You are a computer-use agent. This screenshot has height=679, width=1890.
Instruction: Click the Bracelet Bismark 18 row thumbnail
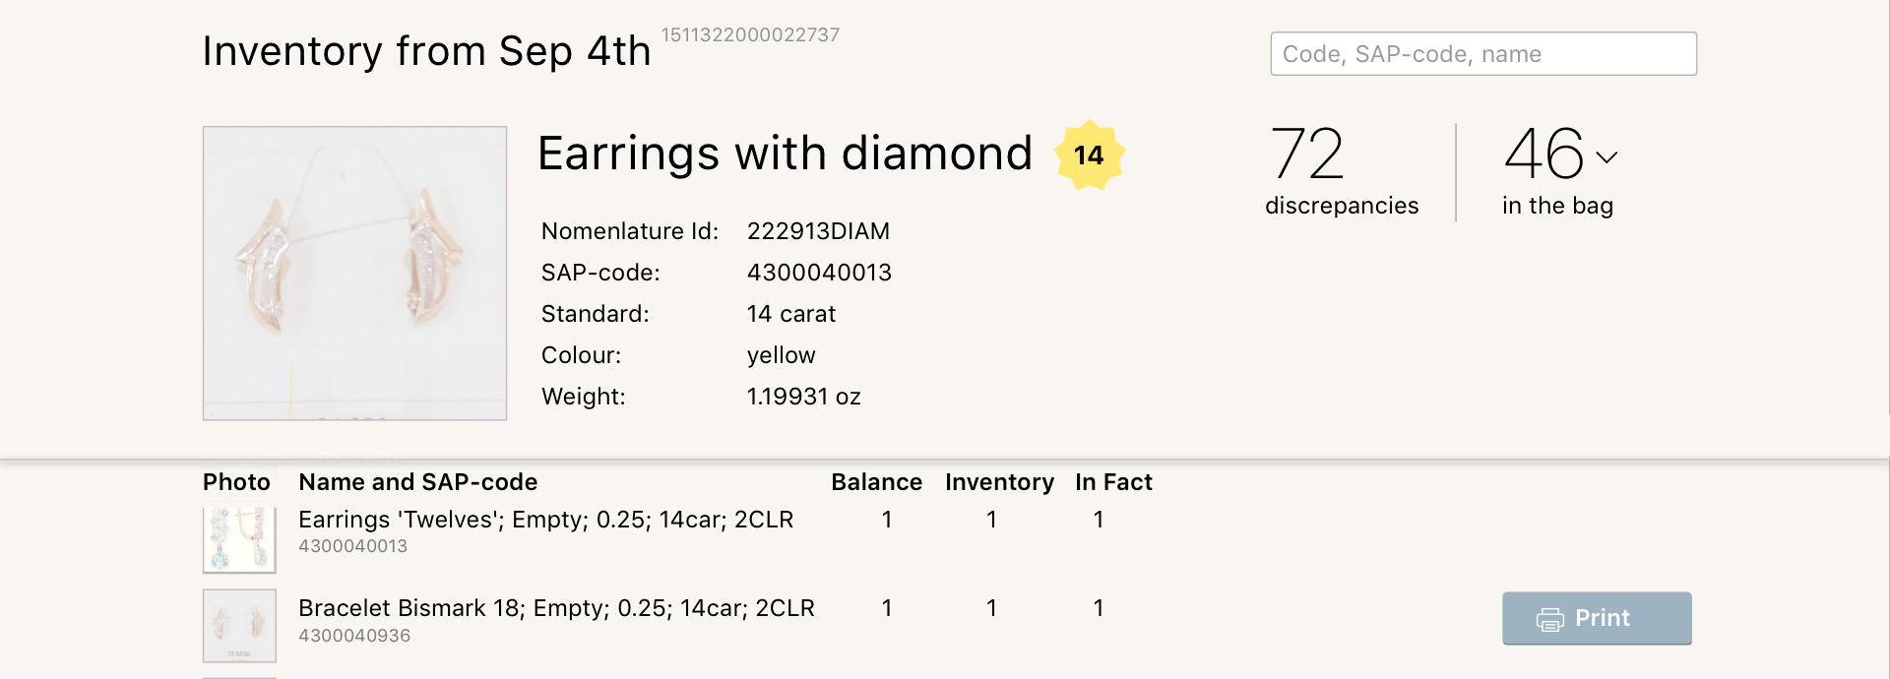point(239,626)
